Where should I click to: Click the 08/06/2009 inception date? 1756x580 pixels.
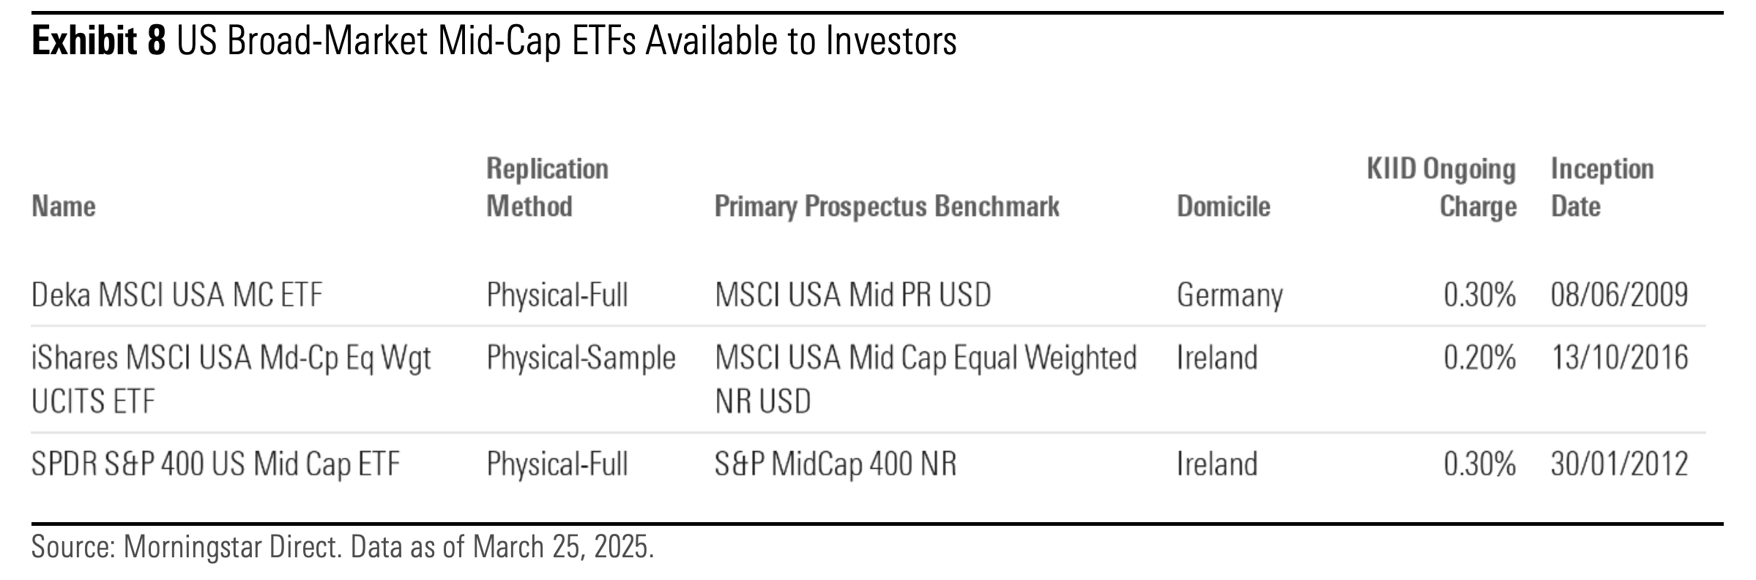click(1619, 295)
